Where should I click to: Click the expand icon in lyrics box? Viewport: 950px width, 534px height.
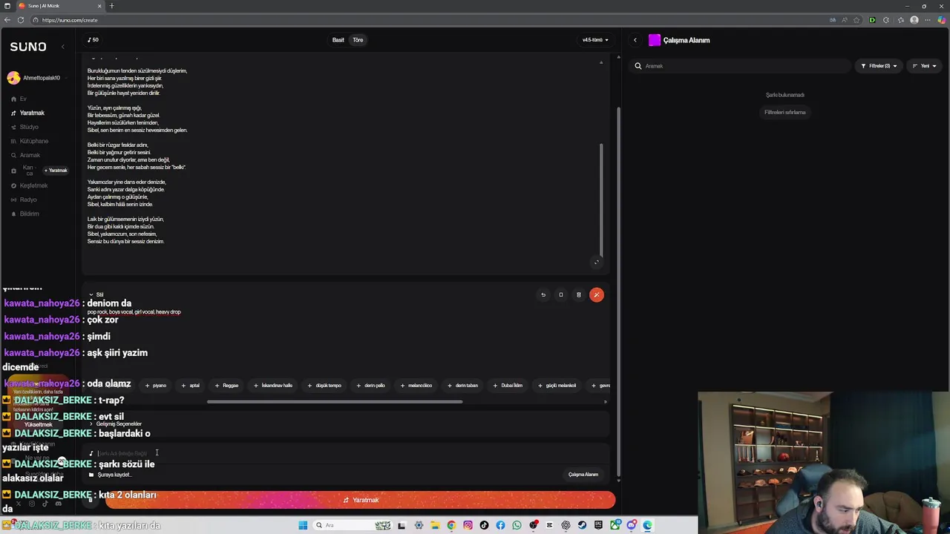[x=596, y=262]
